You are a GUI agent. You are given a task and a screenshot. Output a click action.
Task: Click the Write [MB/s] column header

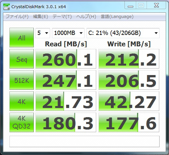[x=129, y=44]
